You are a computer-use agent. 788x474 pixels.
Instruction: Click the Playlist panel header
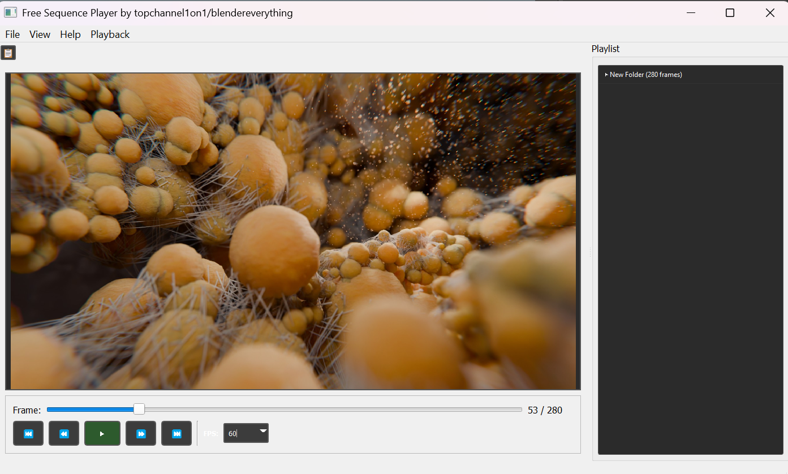(605, 49)
